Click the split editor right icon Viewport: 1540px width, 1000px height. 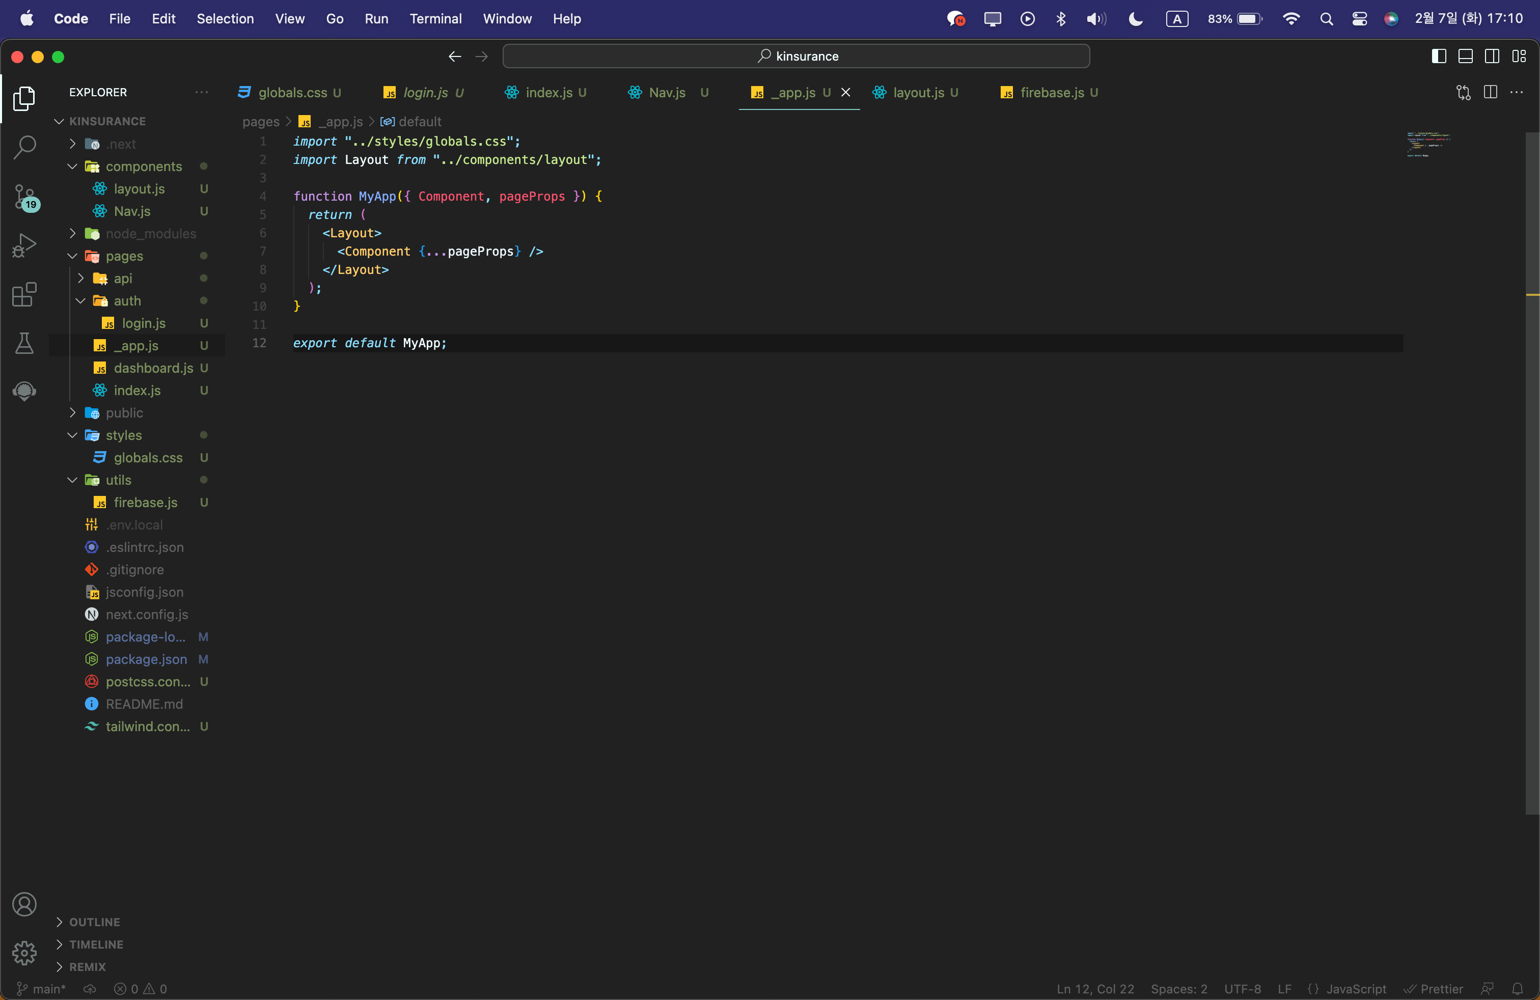tap(1490, 93)
